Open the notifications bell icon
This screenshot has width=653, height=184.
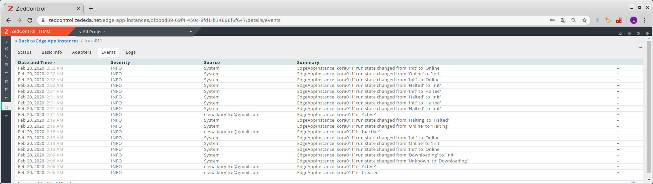(x=620, y=33)
